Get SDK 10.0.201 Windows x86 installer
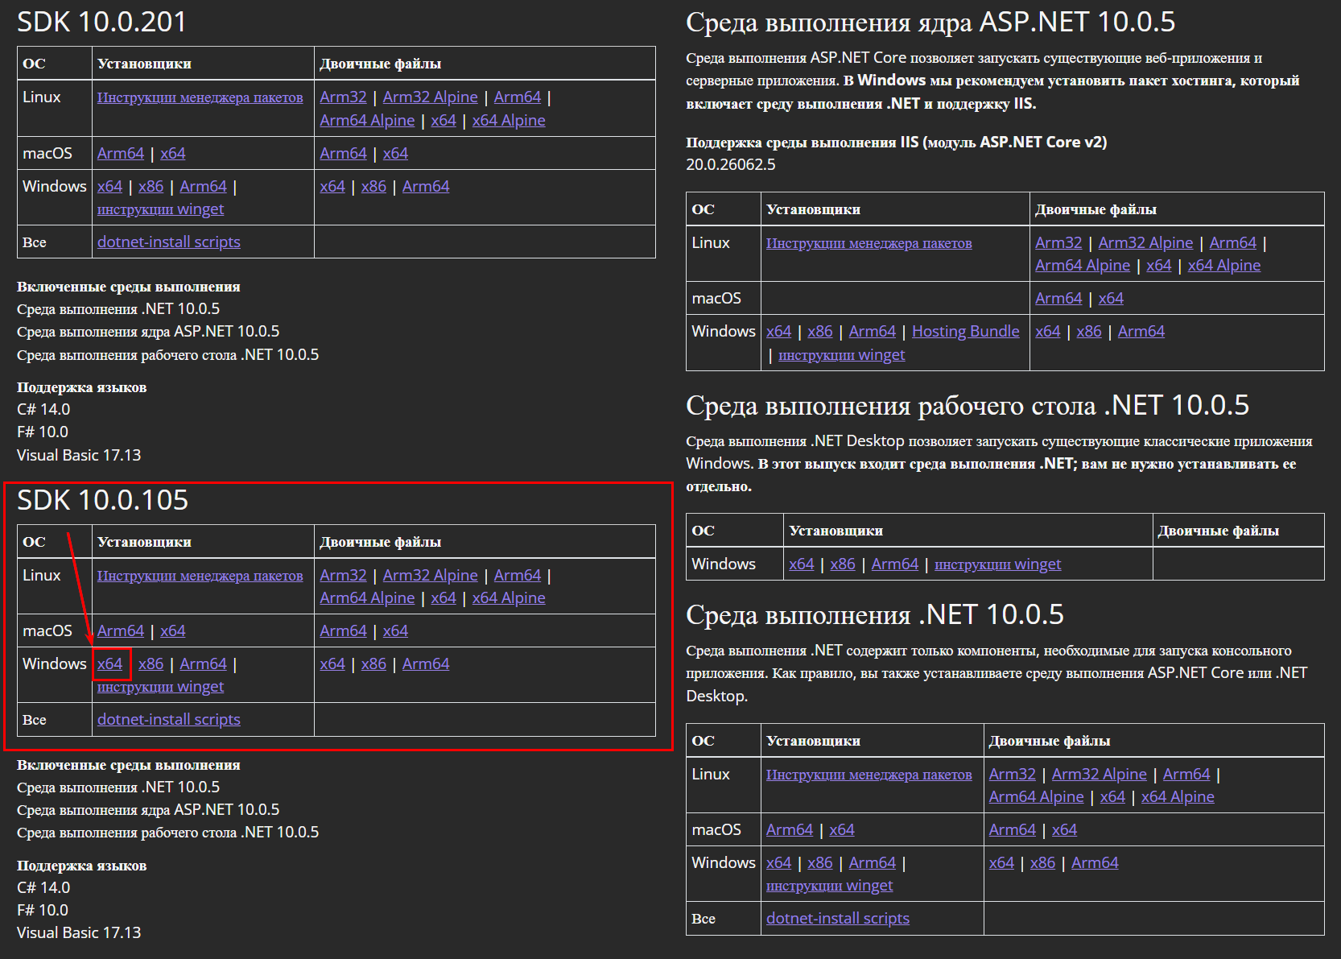This screenshot has height=959, width=1341. 151,187
